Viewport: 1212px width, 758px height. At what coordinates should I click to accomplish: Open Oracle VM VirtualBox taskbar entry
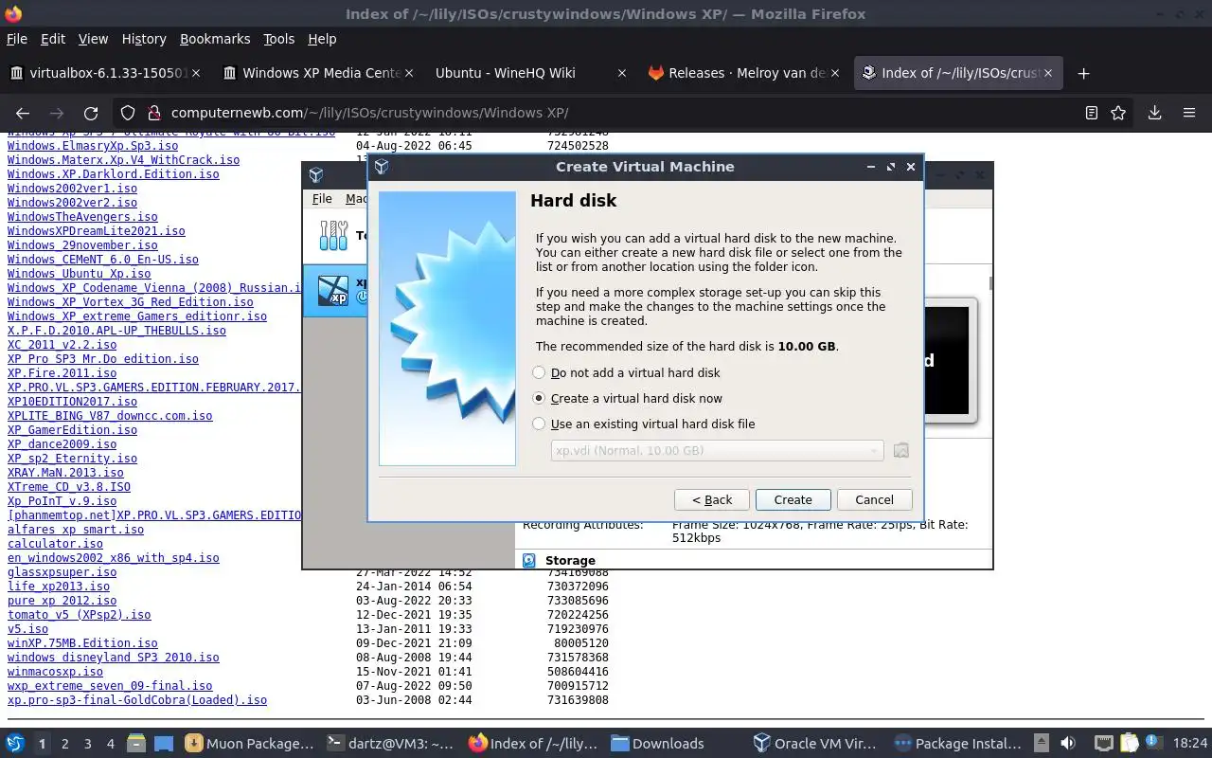point(816,744)
